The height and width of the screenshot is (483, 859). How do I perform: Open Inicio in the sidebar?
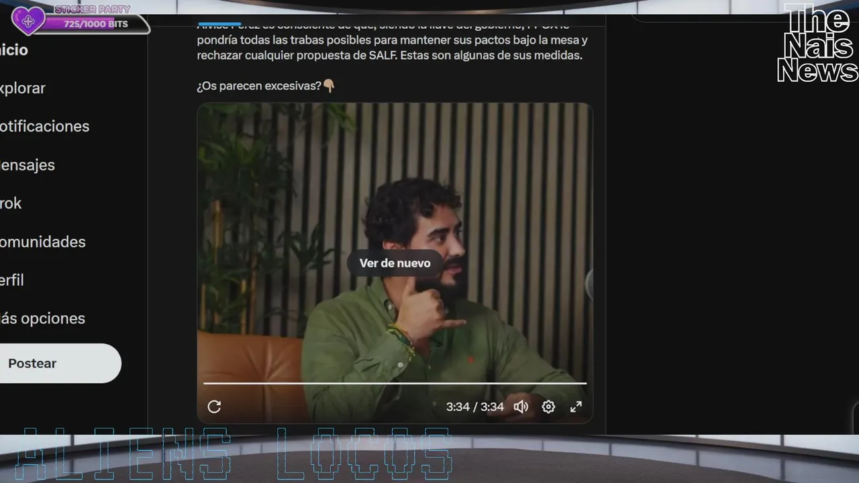[x=13, y=50]
